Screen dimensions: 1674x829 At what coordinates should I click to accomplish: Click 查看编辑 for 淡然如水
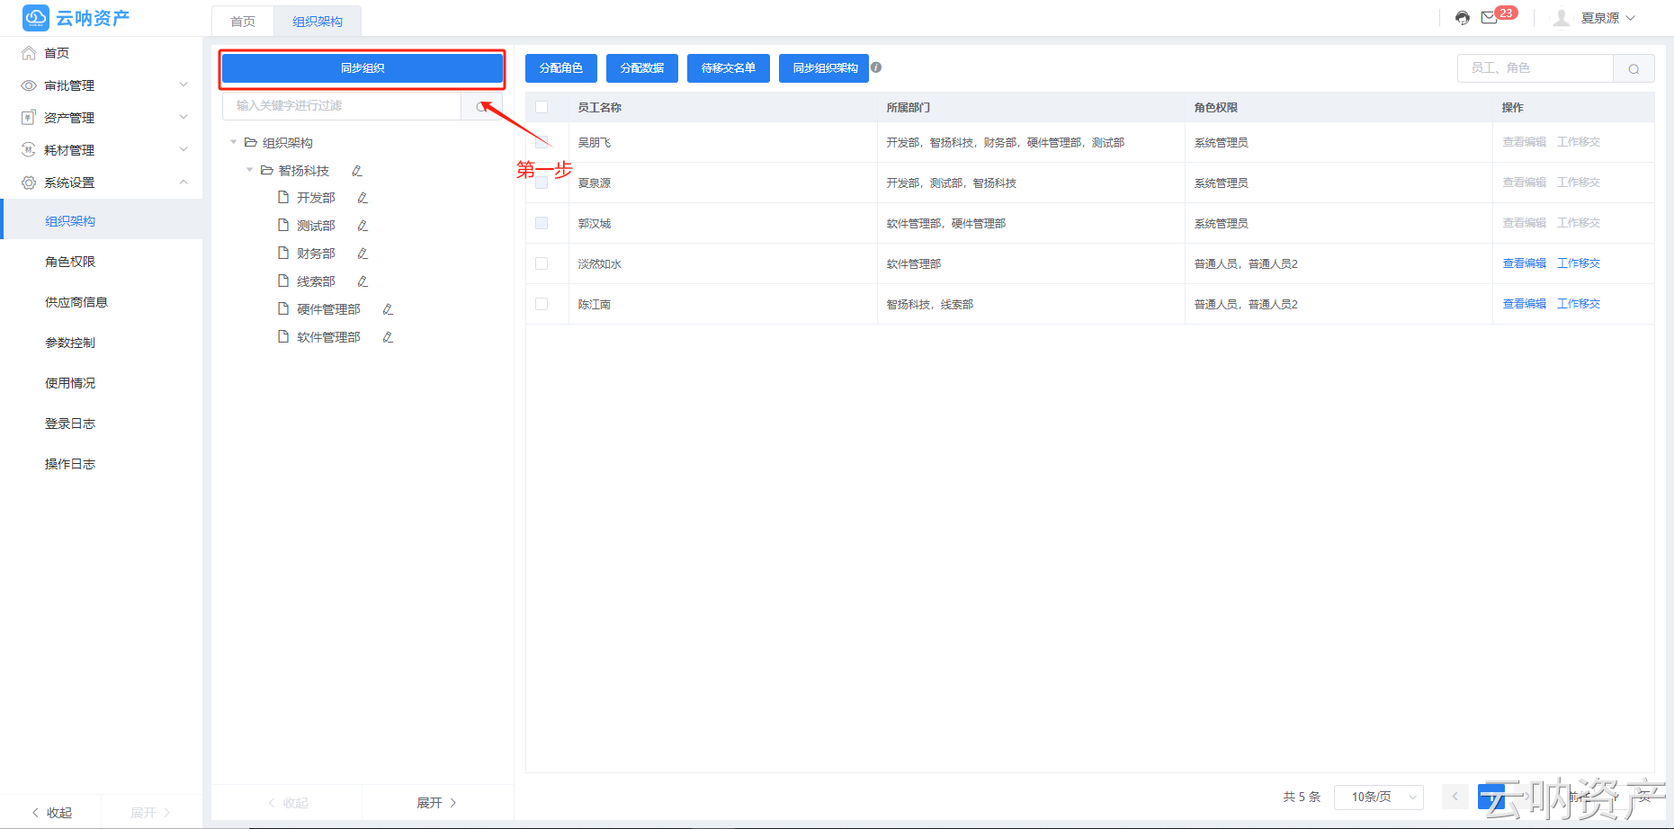1525,263
